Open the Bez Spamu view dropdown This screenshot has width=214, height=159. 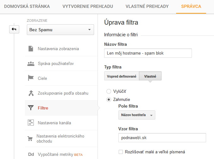click(60, 30)
